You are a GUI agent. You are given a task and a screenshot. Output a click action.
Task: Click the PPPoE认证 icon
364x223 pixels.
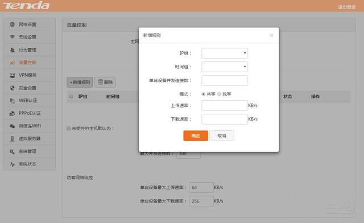[13, 113]
